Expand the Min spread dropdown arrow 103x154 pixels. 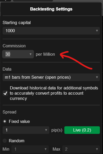click(45, 149)
